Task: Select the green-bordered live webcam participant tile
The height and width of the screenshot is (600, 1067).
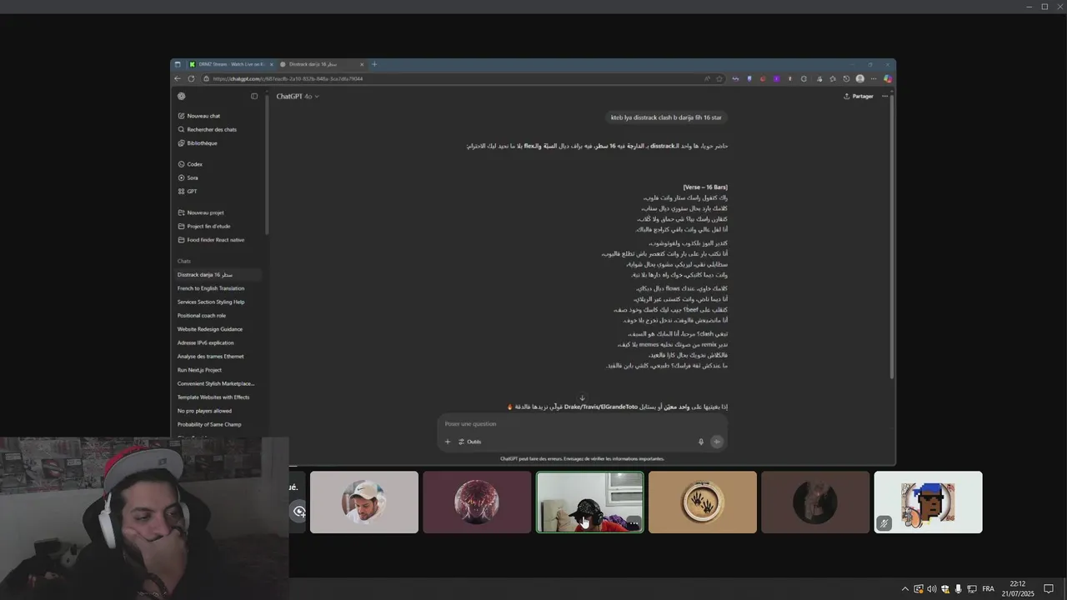Action: click(589, 502)
